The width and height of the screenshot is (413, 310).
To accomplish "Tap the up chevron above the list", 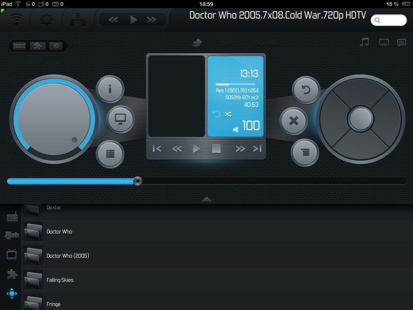I will tap(206, 199).
